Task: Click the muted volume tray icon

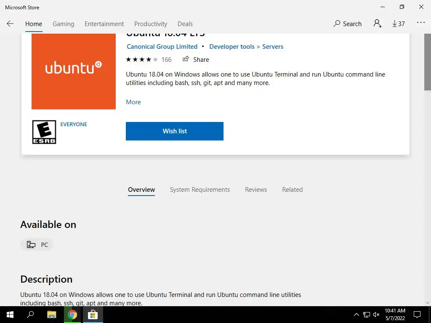Action: tap(376, 315)
